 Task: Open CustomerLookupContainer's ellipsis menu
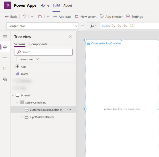[x=69, y=109]
